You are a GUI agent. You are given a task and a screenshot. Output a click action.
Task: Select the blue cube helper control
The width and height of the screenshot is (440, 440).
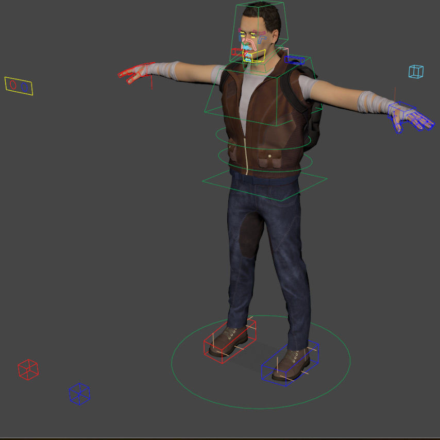tap(79, 394)
